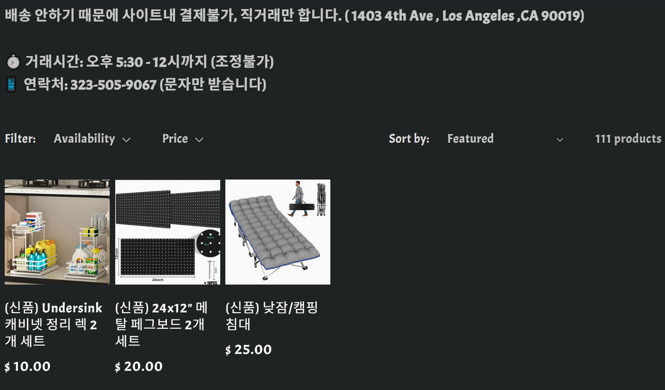Expand the Availability filter chevron
The image size is (665, 390).
point(126,140)
